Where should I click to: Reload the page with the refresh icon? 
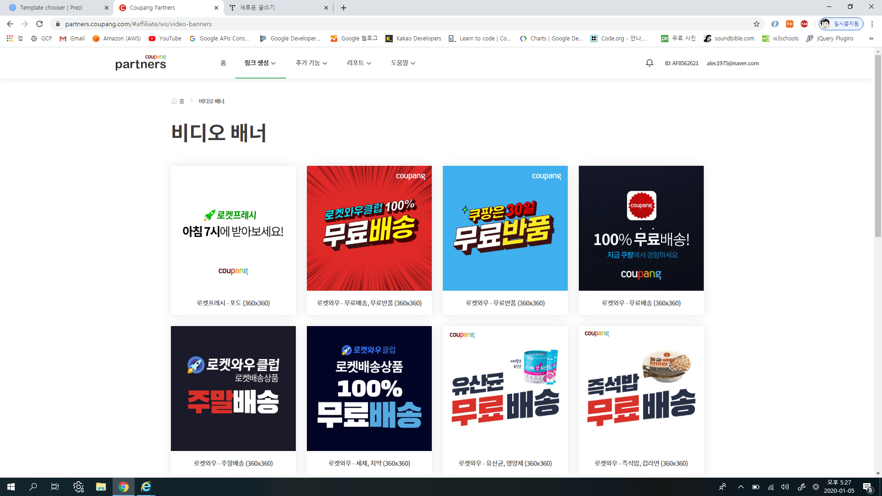(x=40, y=24)
